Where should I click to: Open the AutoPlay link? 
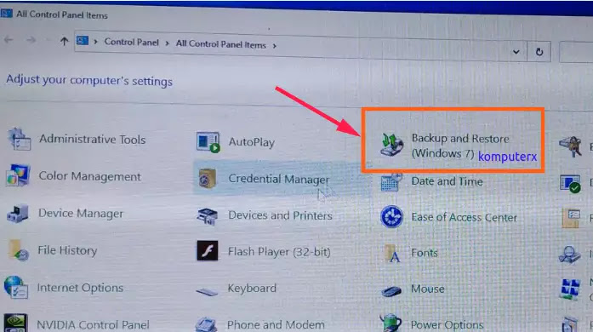(252, 142)
